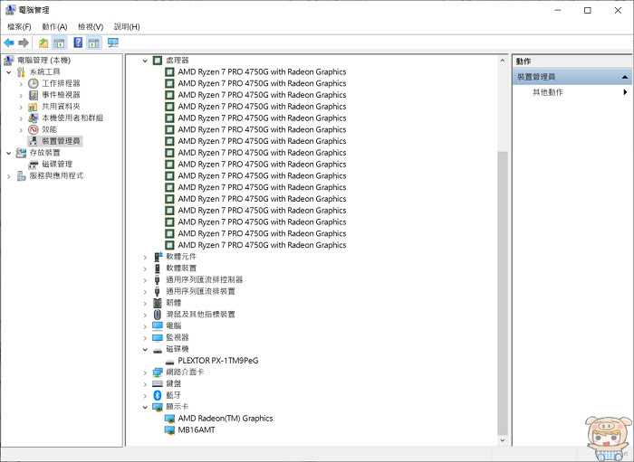The height and width of the screenshot is (462, 634).
Task: Collapse the 裝置管理員 actions section arrow
Action: pyautogui.click(x=625, y=77)
